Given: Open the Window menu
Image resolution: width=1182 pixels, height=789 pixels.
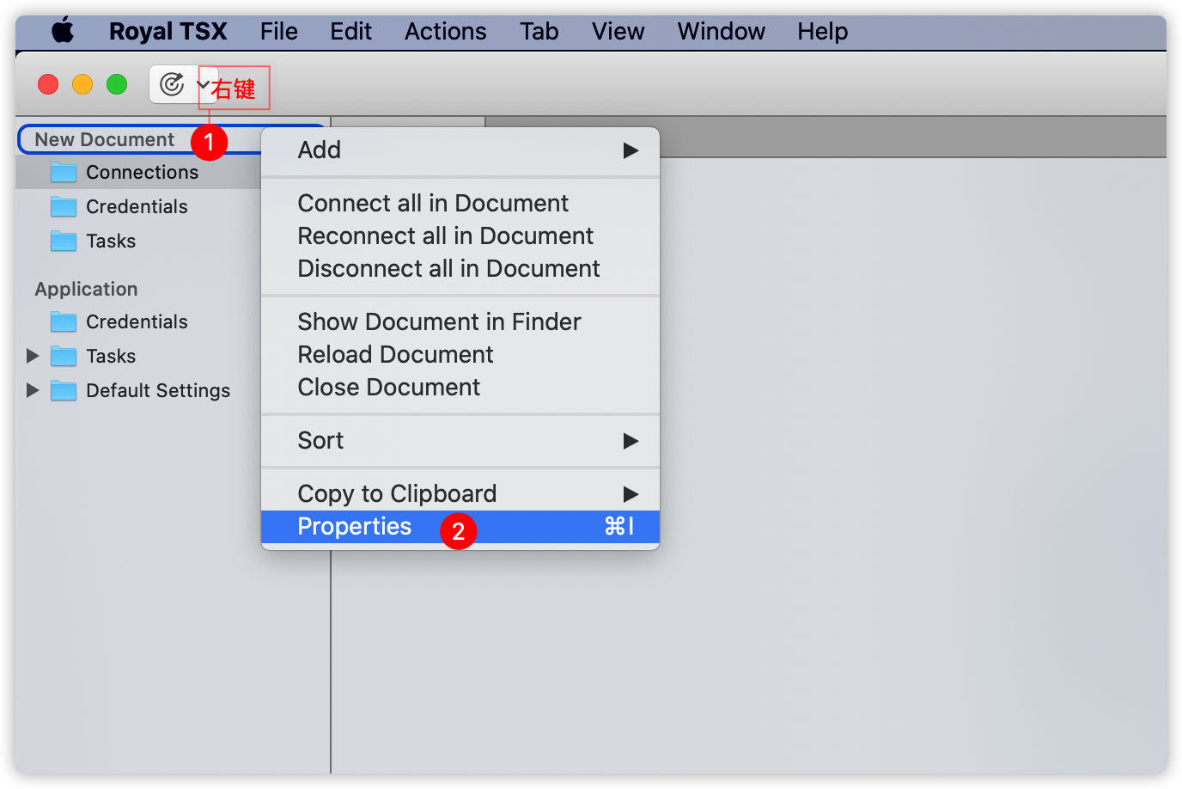Looking at the screenshot, I should click(x=721, y=32).
